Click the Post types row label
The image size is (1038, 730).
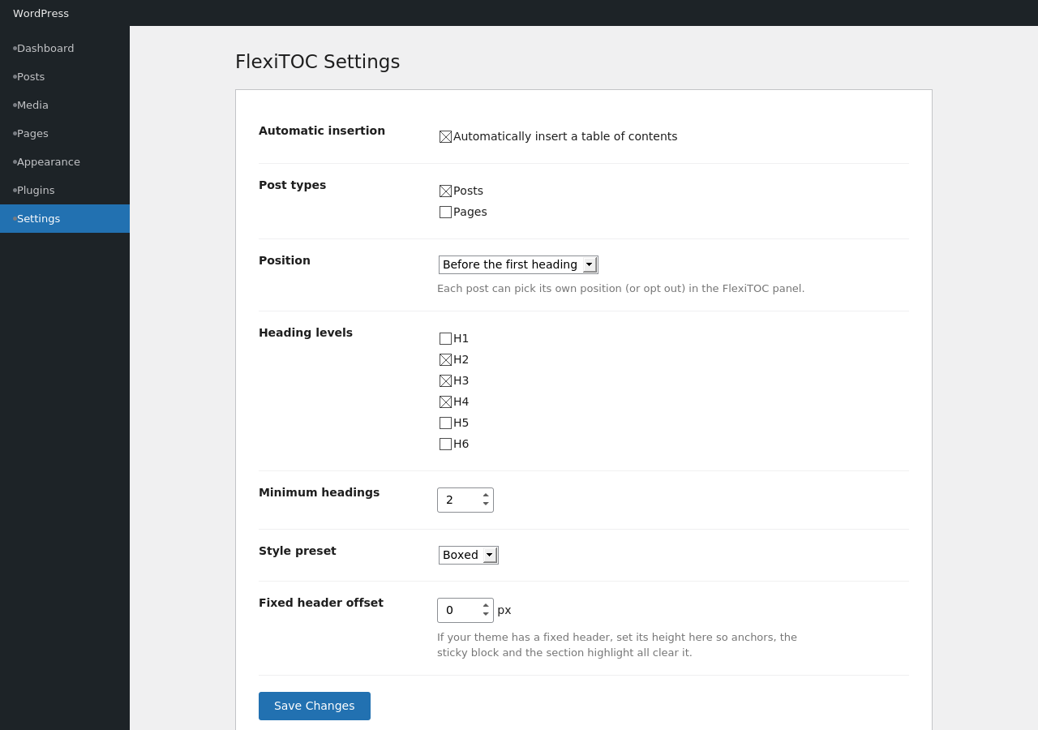click(x=293, y=185)
